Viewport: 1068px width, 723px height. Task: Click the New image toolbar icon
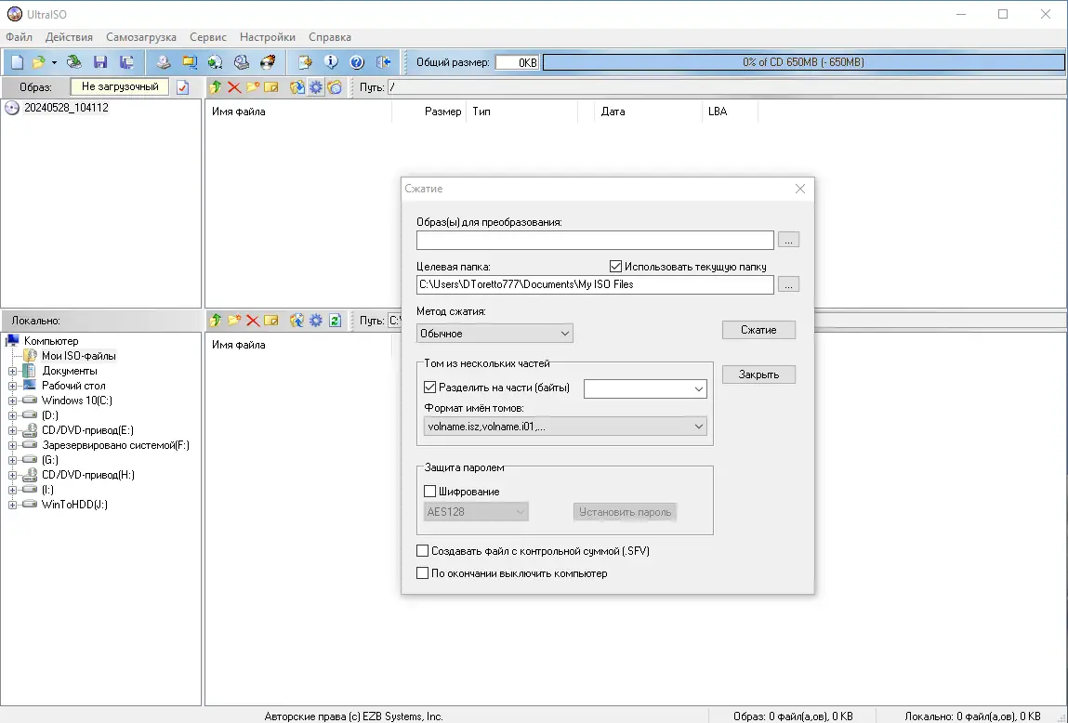(17, 62)
